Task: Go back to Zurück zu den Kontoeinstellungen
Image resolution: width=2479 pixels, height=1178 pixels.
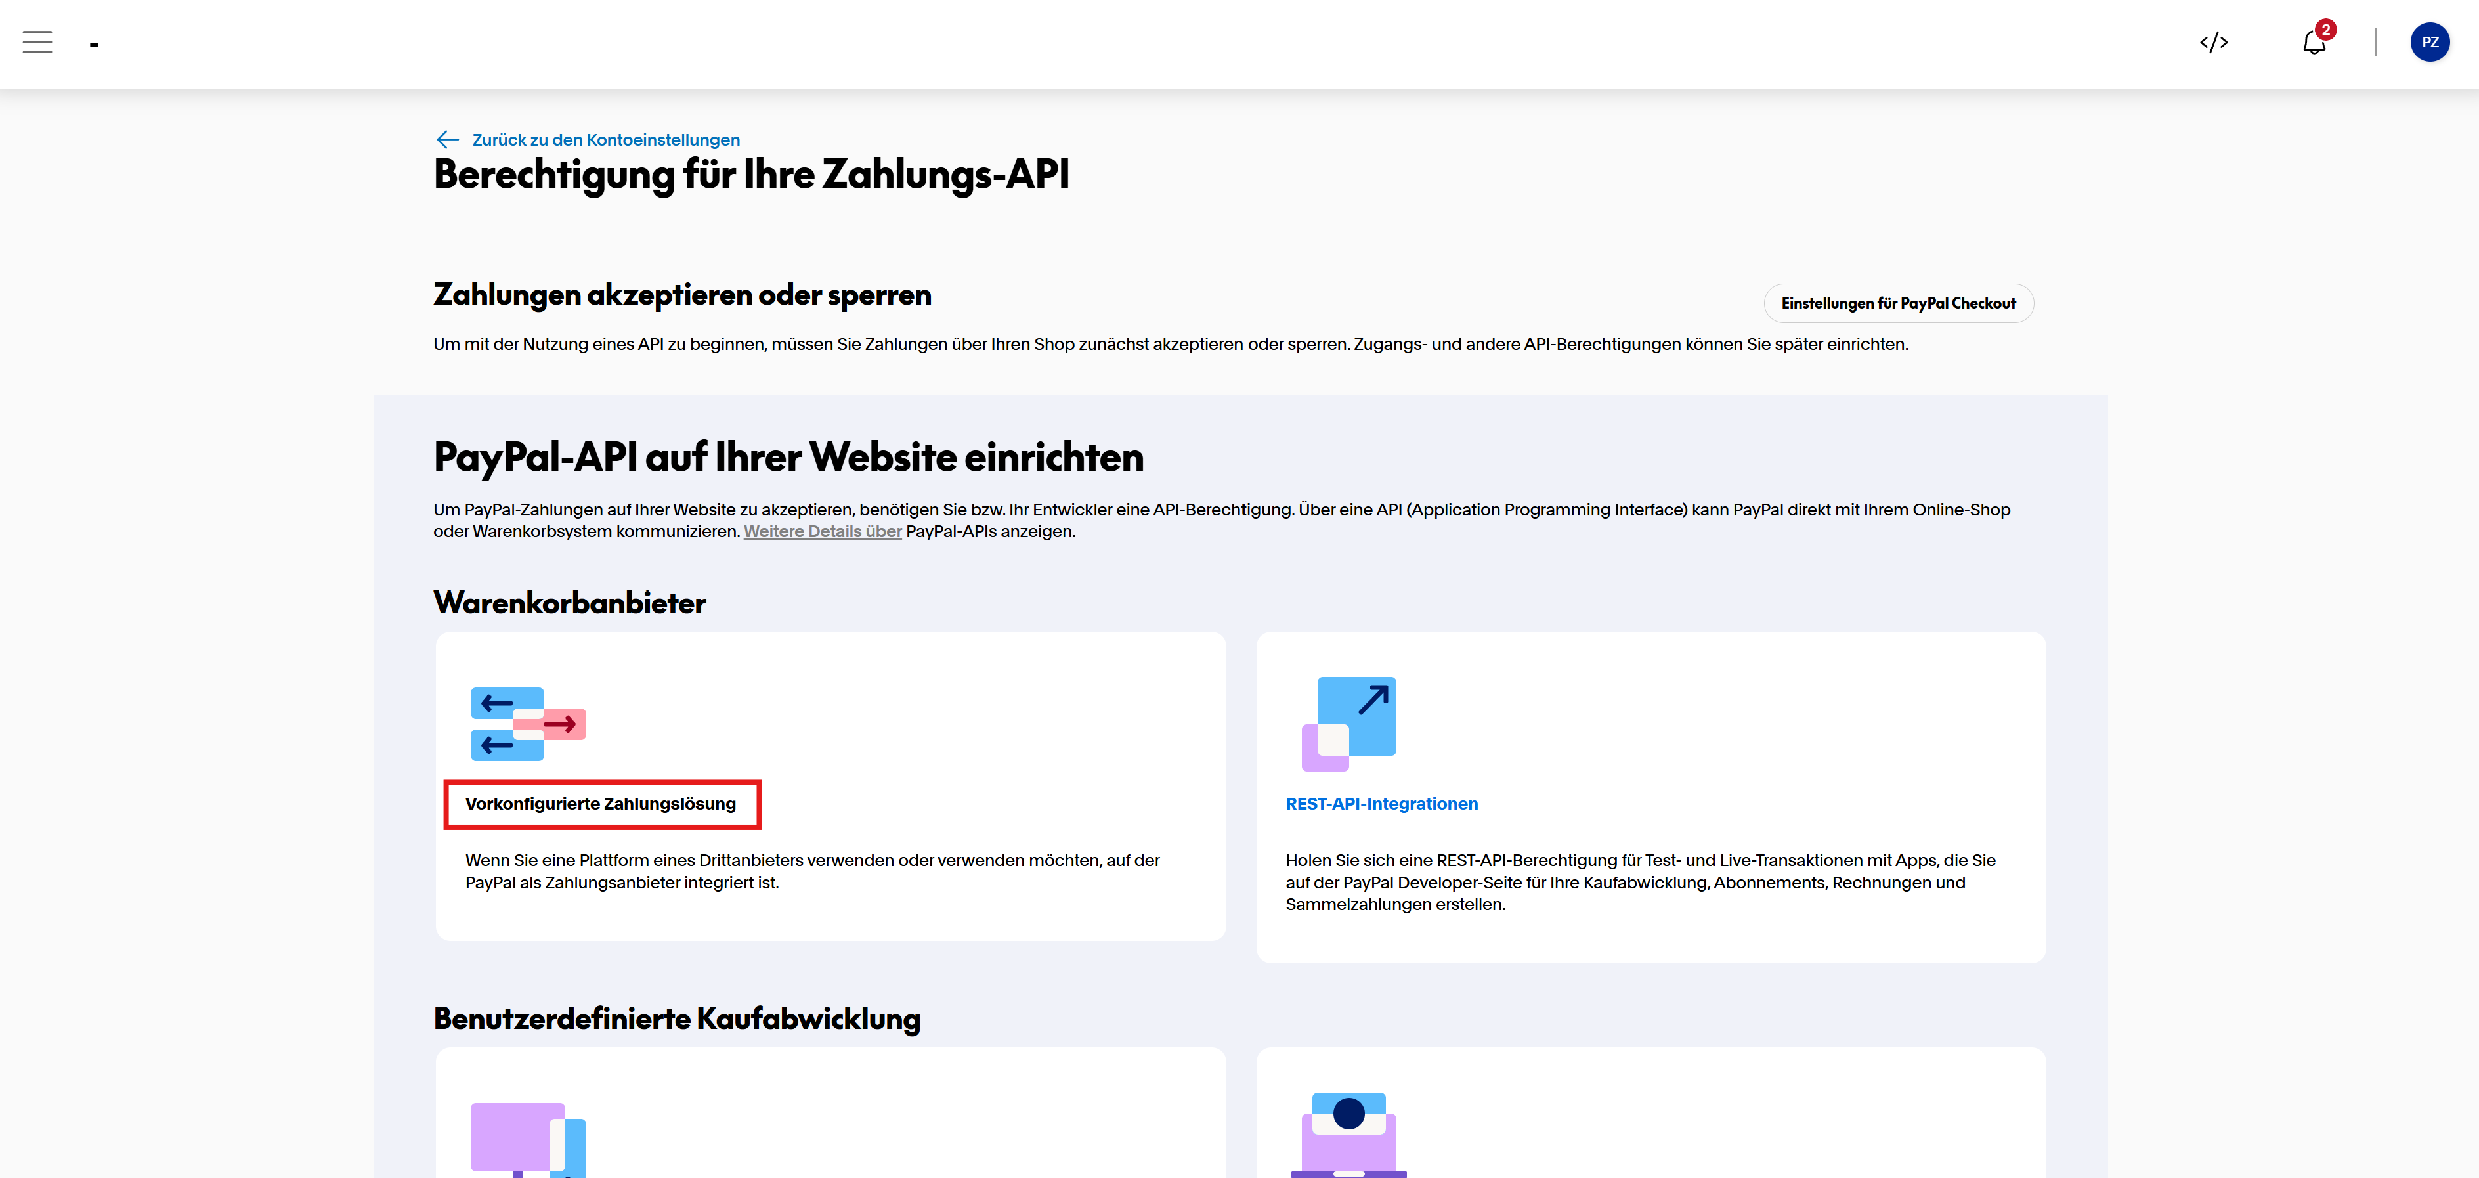Action: click(605, 140)
